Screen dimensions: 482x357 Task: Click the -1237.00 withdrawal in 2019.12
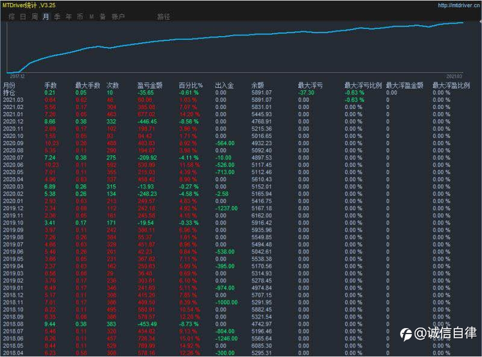click(227, 208)
